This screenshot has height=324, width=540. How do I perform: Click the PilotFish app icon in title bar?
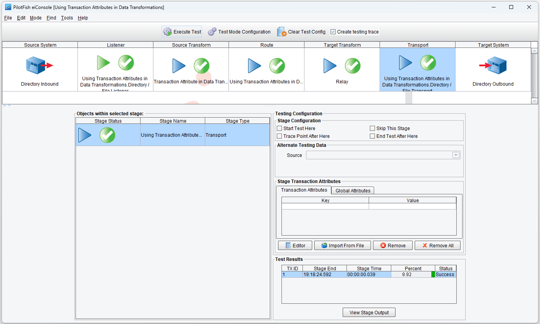pyautogui.click(x=8, y=7)
